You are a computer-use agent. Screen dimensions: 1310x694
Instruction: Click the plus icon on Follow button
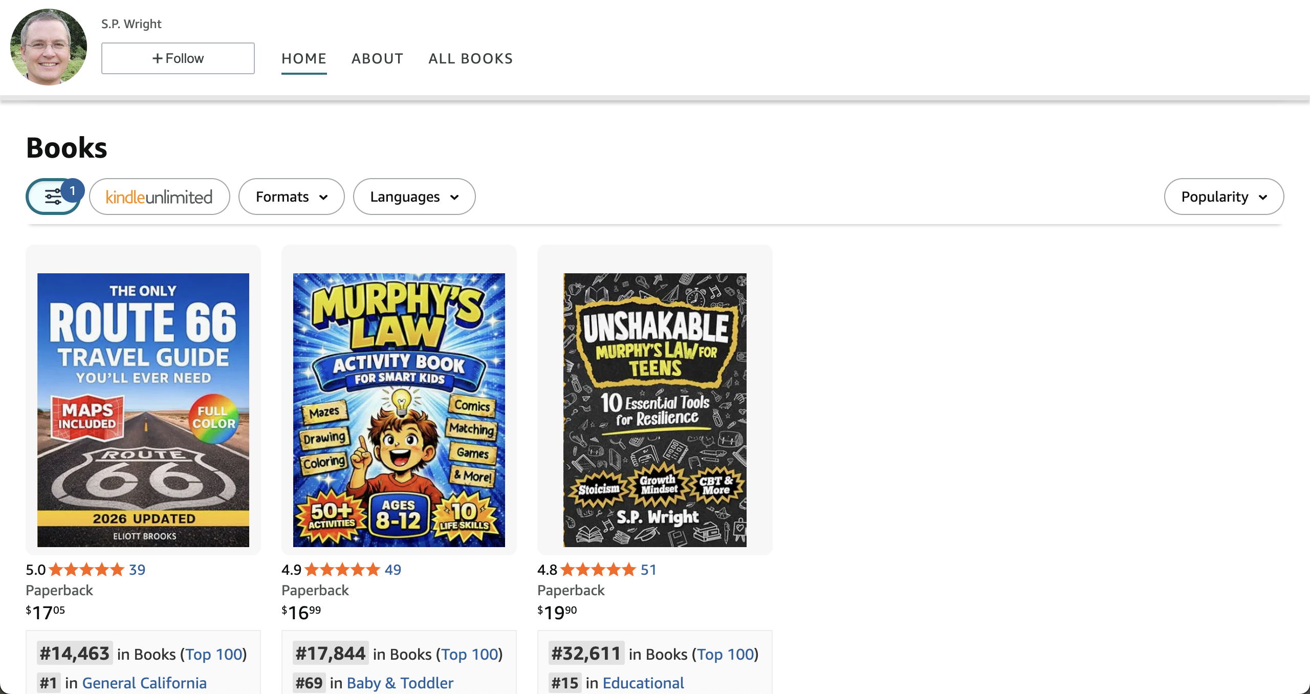(158, 58)
